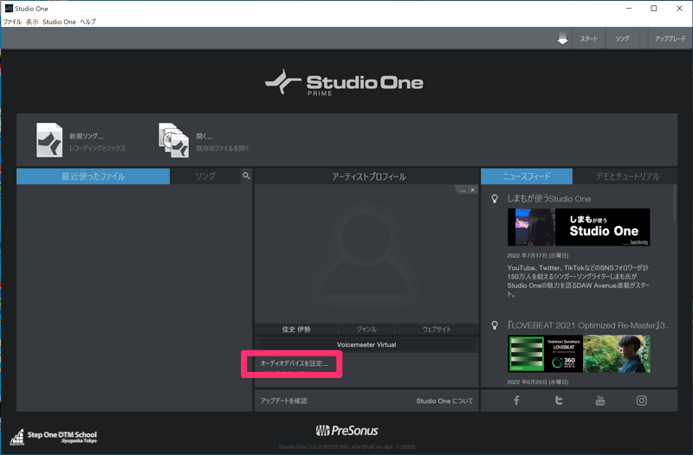This screenshot has height=455, width=693.
Task: Select the ソング tab in files panel
Action: pyautogui.click(x=205, y=176)
